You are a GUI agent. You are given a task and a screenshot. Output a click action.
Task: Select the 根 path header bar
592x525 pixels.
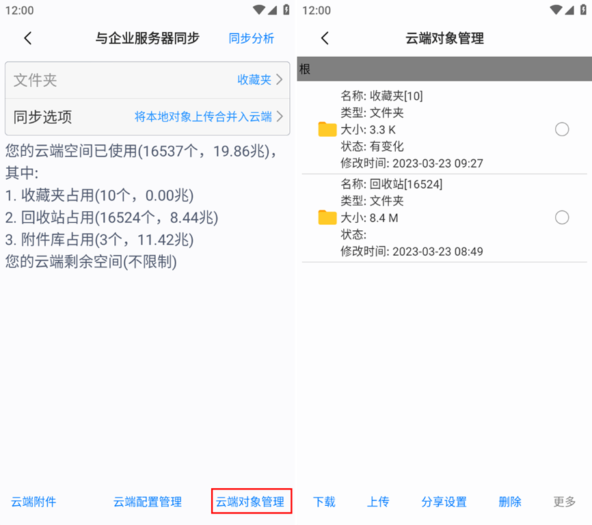(x=444, y=70)
